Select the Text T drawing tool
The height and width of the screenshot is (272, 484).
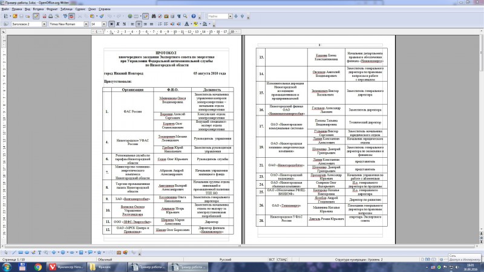coord(39,253)
